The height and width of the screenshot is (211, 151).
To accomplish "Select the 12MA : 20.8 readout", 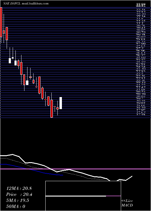I will 19,188.
